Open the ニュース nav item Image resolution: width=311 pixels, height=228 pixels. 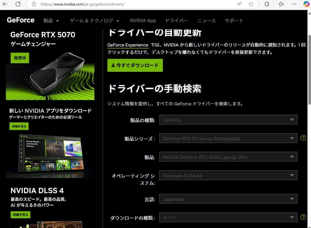pos(206,21)
